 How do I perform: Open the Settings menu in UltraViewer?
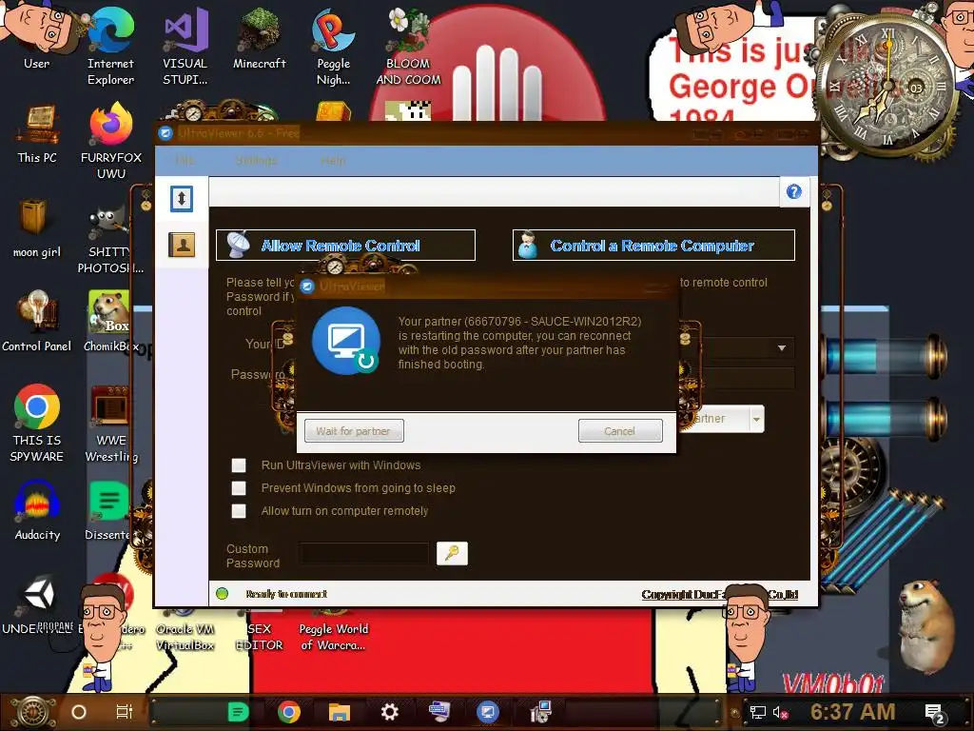(x=257, y=160)
